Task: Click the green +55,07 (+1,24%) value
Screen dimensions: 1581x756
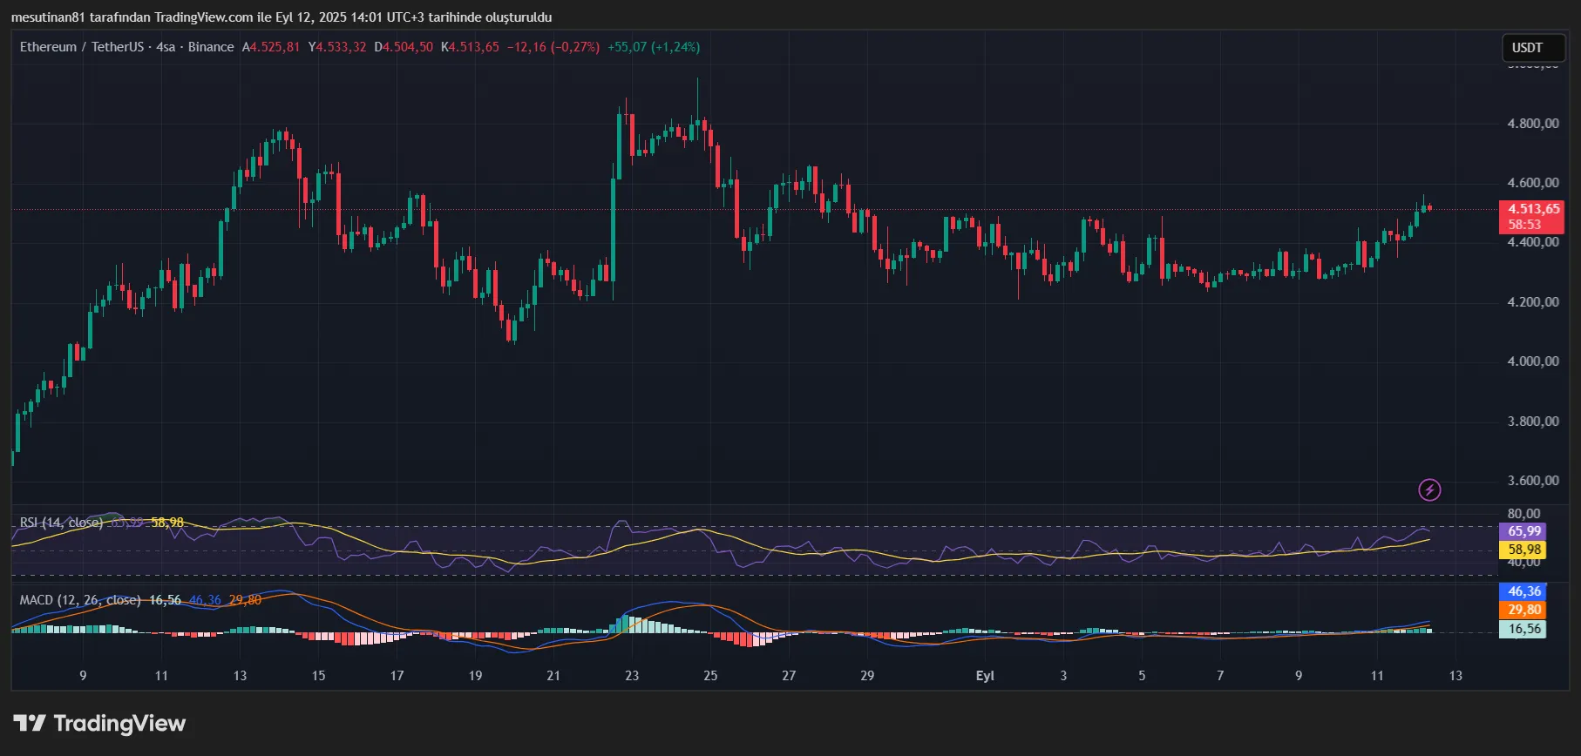Action: [654, 47]
